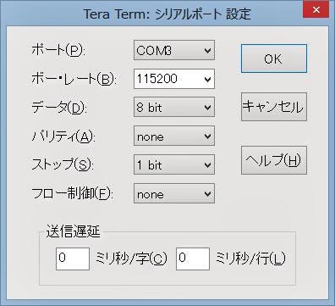This screenshot has width=335, height=306.
Task: Click the ミリ秒/行(L) label
Action: [x=251, y=259]
